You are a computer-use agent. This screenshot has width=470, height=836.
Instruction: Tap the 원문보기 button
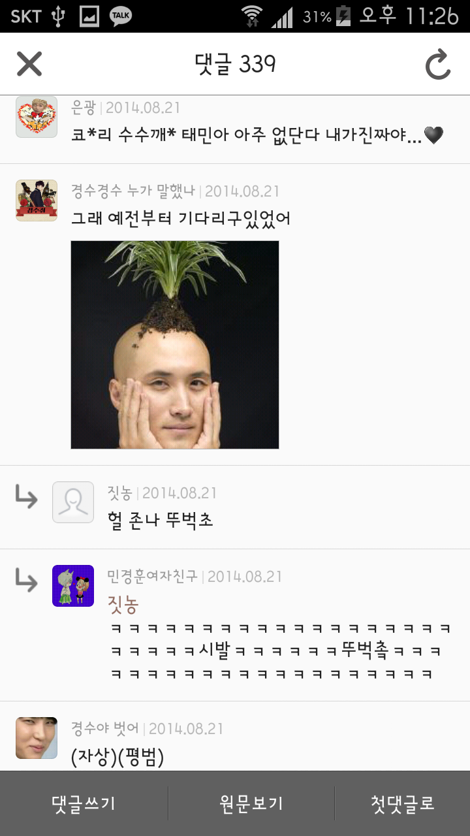(251, 803)
